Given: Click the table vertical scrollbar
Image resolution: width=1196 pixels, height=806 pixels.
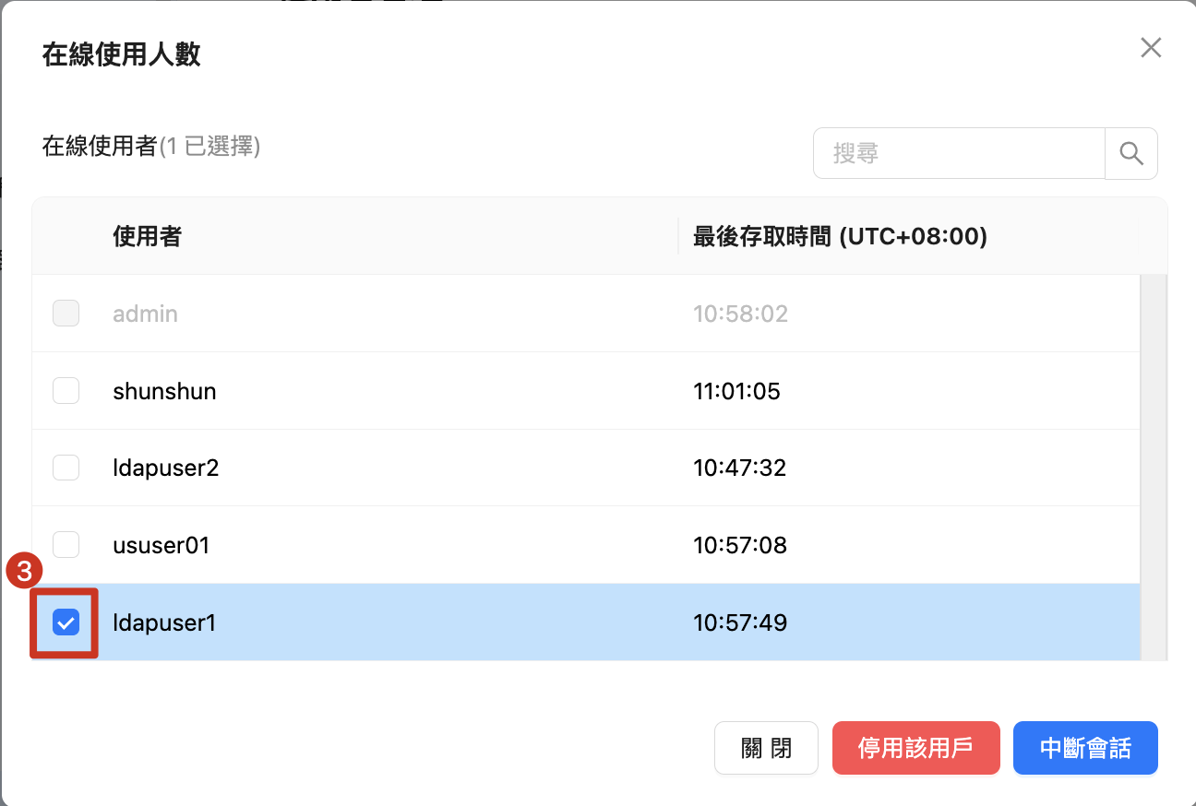Looking at the screenshot, I should 1154,468.
